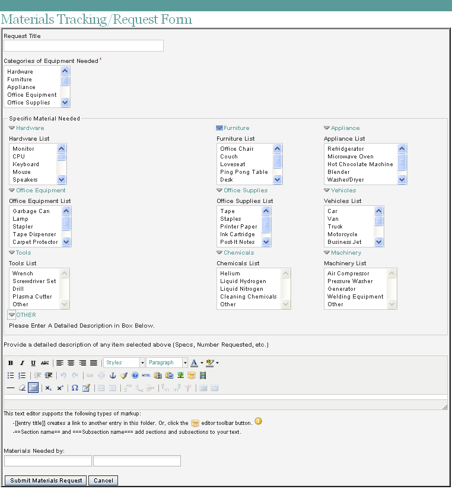This screenshot has height=489, width=452.
Task: Justify the text fully
Action: 94,363
